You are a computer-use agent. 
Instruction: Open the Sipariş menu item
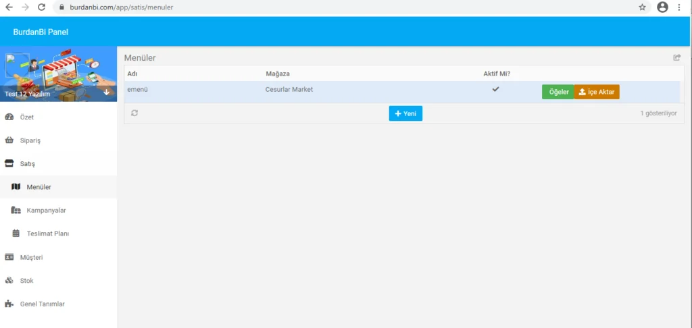58,140
